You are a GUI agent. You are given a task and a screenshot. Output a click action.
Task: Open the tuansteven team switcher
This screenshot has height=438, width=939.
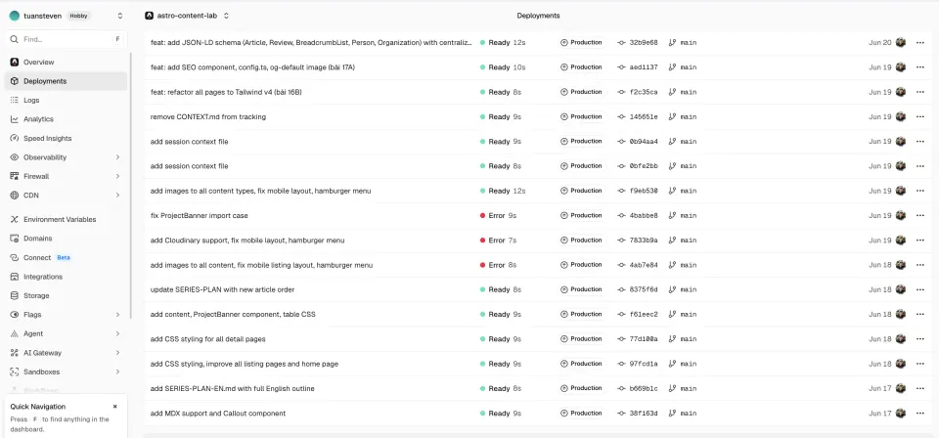pyautogui.click(x=119, y=17)
